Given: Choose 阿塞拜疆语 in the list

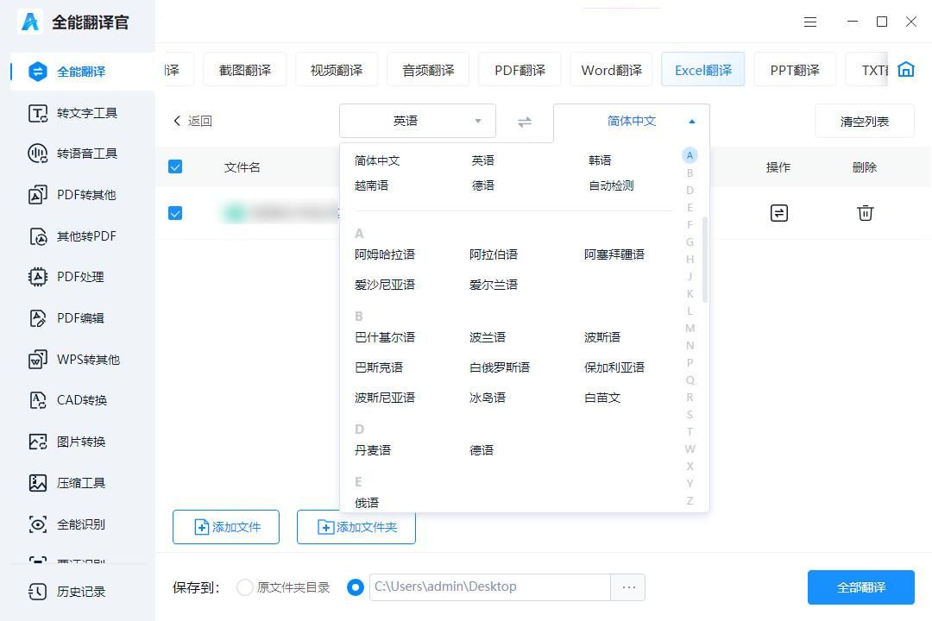Looking at the screenshot, I should click(614, 254).
